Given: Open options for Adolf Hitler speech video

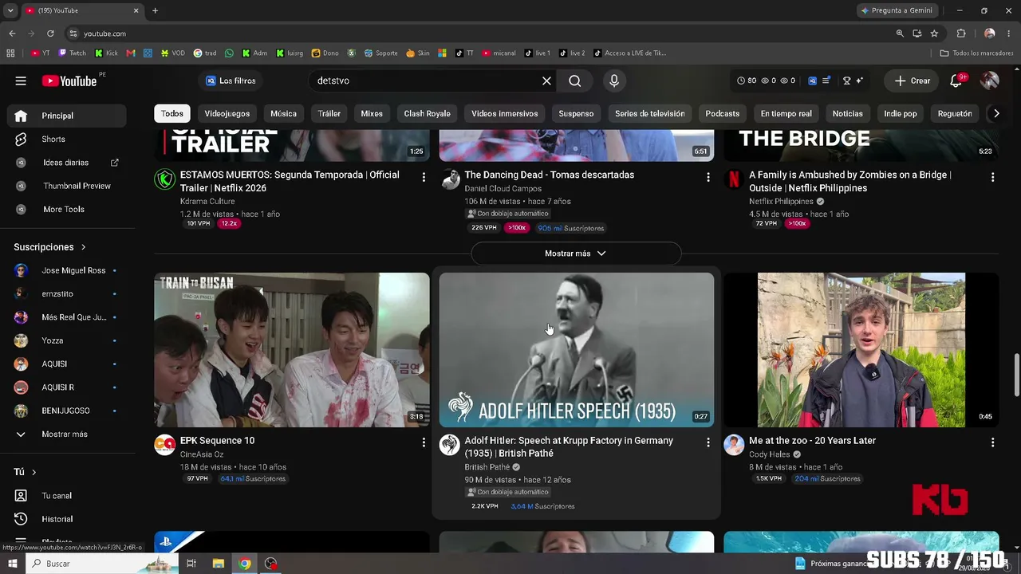Looking at the screenshot, I should tap(708, 442).
